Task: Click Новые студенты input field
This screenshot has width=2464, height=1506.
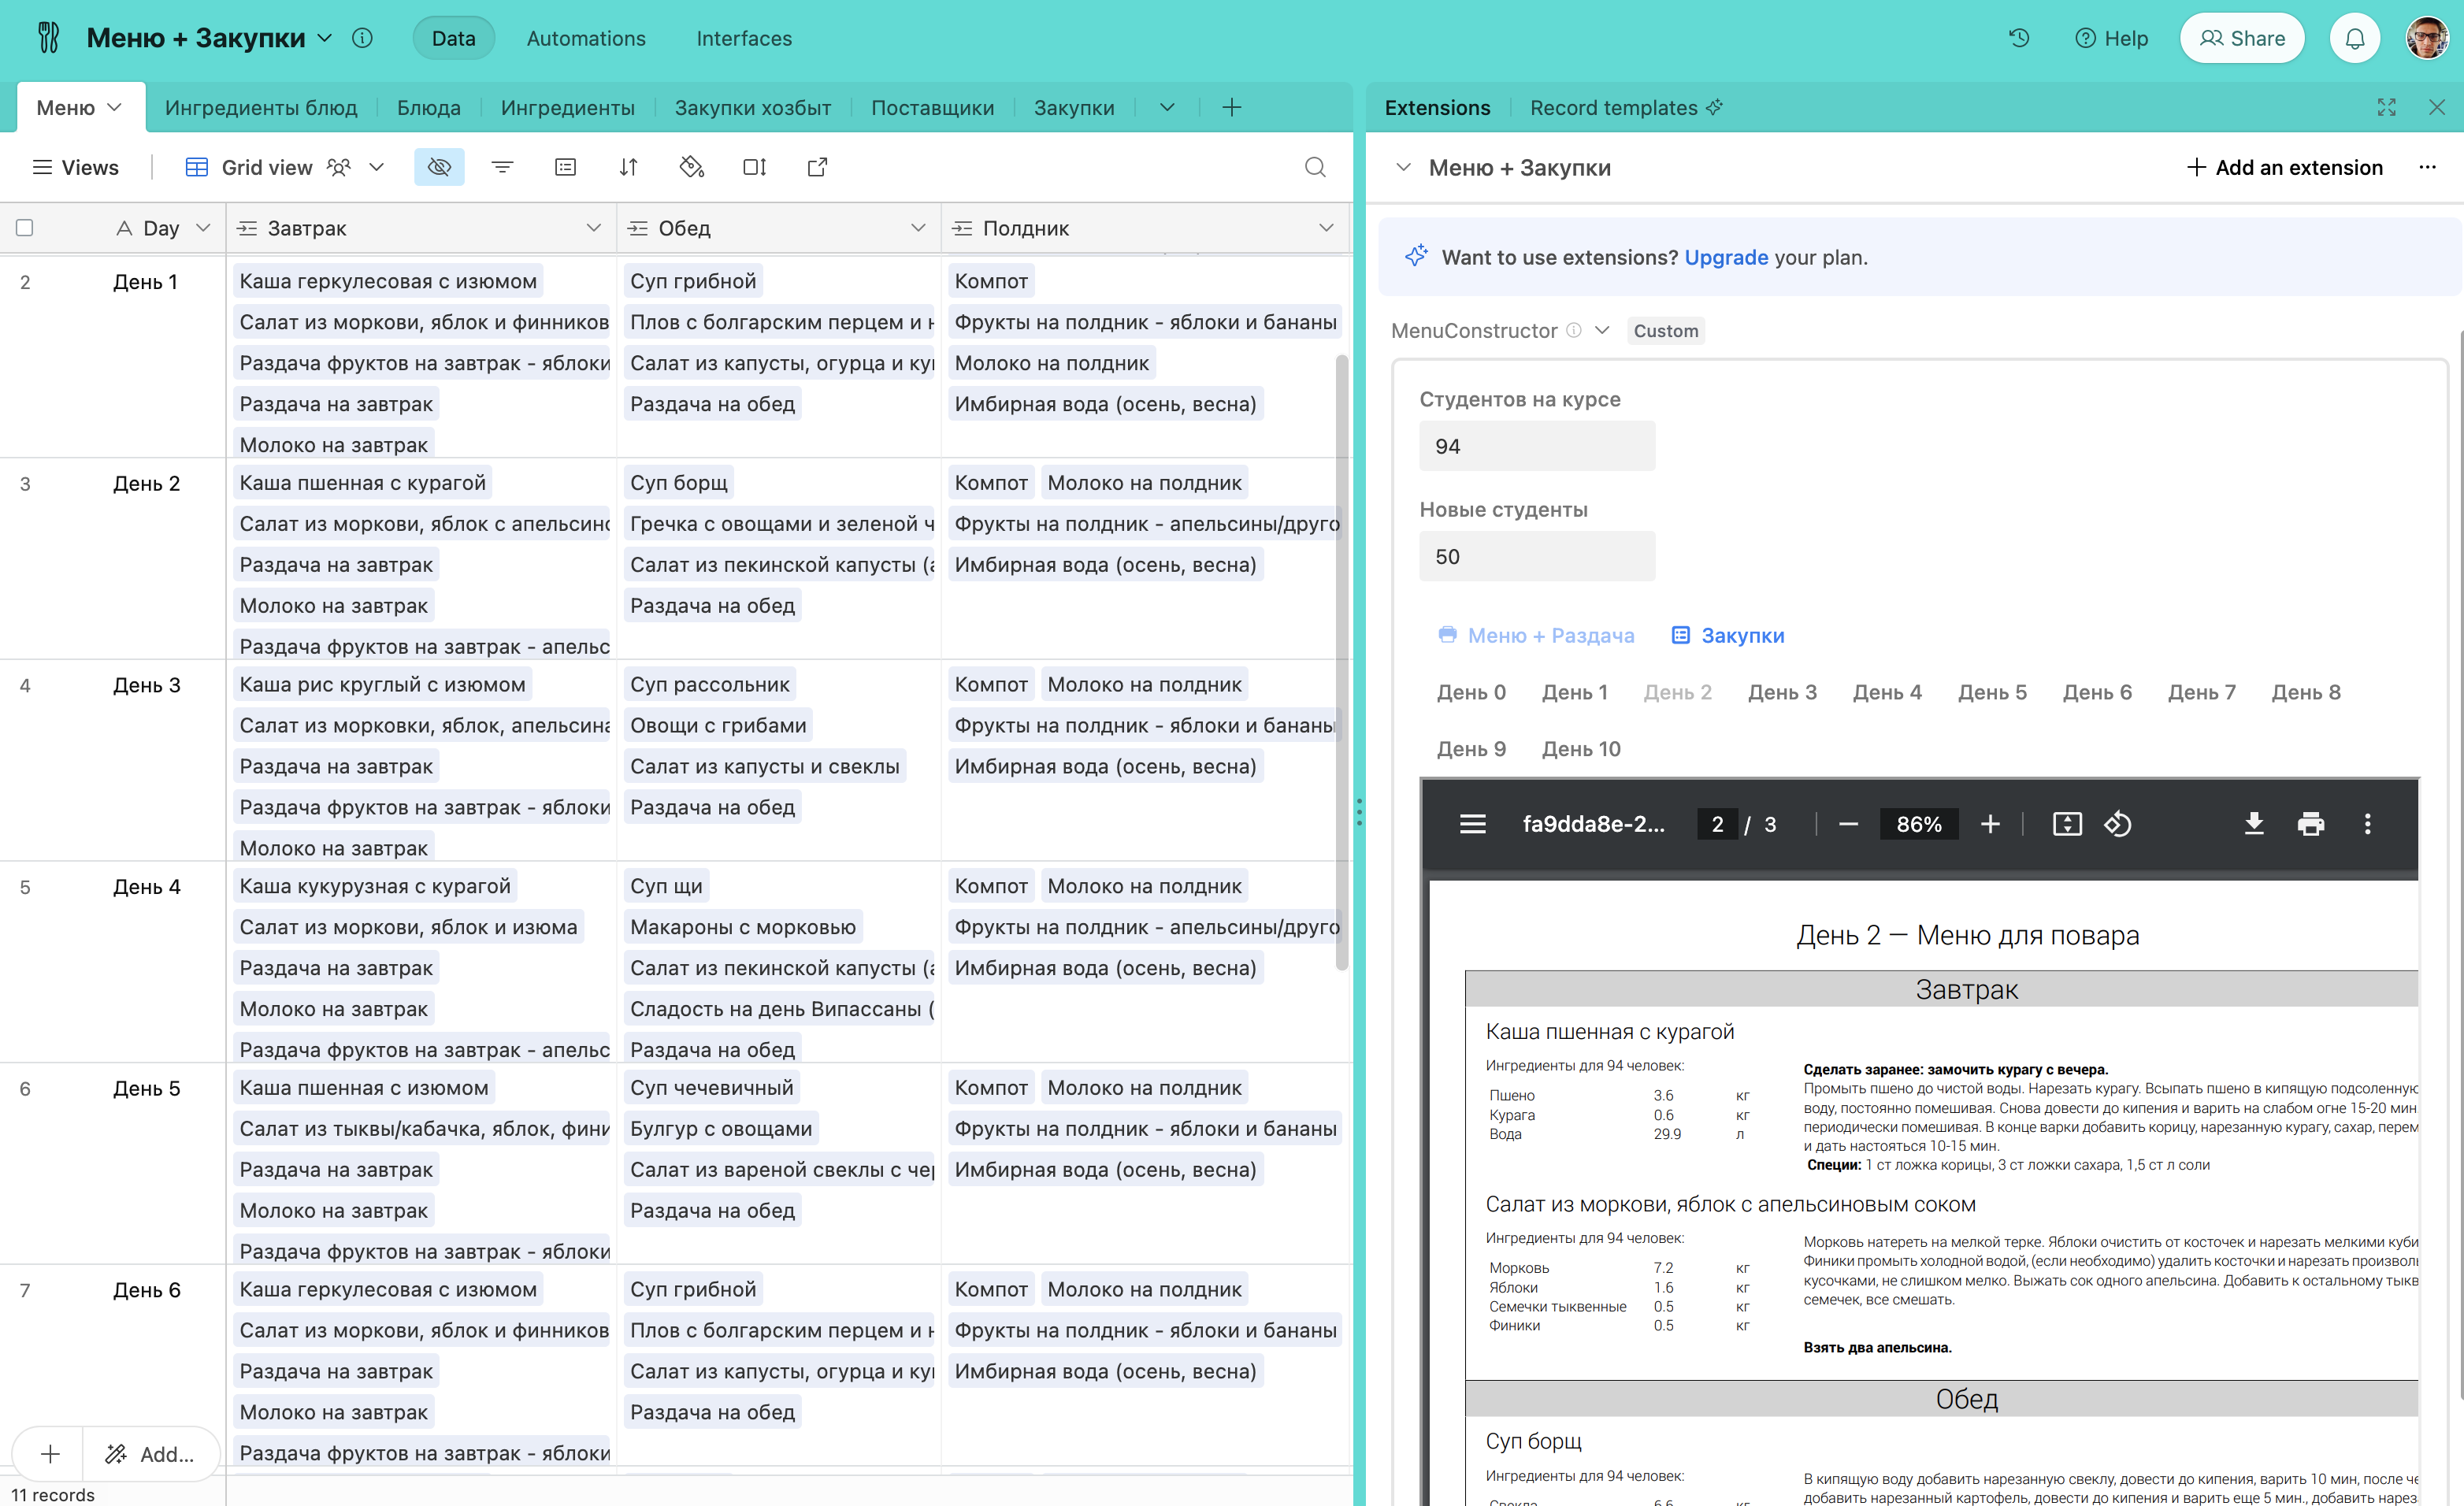Action: [1537, 556]
